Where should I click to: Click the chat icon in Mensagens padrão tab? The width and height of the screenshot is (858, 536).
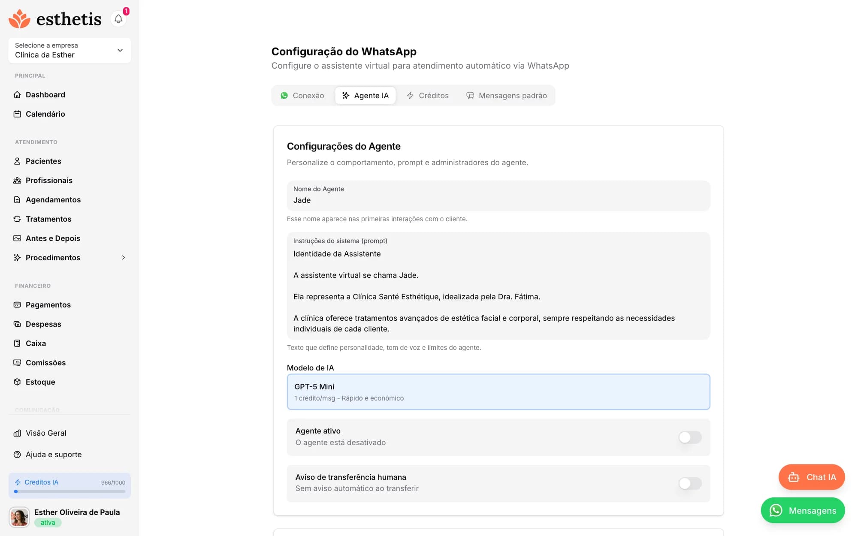tap(470, 96)
